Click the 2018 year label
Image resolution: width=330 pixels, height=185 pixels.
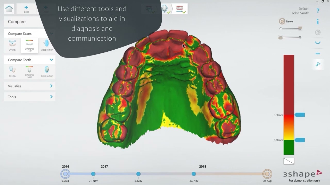click(203, 166)
